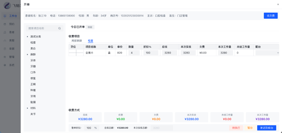Select 口外 in the category tree
This screenshot has height=133, width=282.
tap(33, 72)
